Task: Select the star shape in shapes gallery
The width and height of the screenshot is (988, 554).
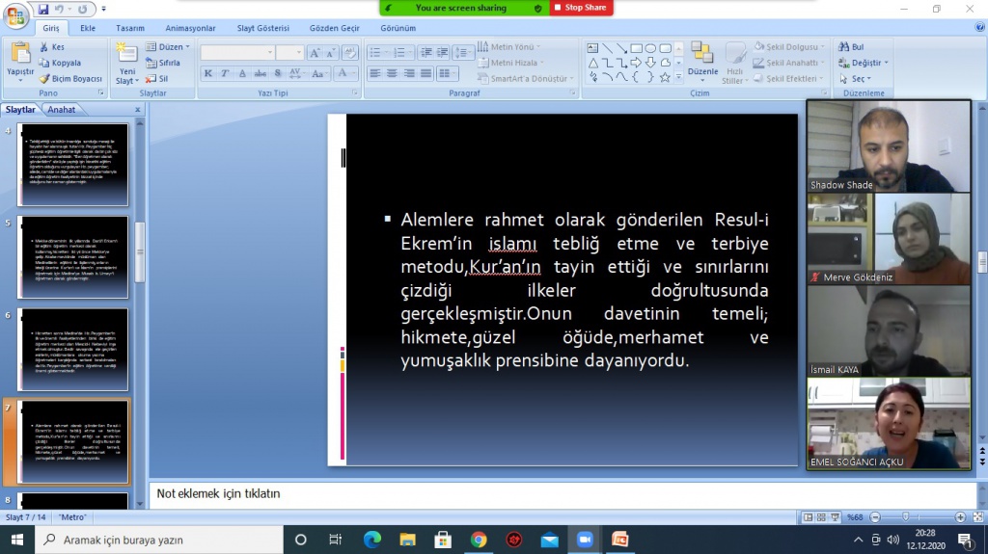Action: click(x=665, y=77)
